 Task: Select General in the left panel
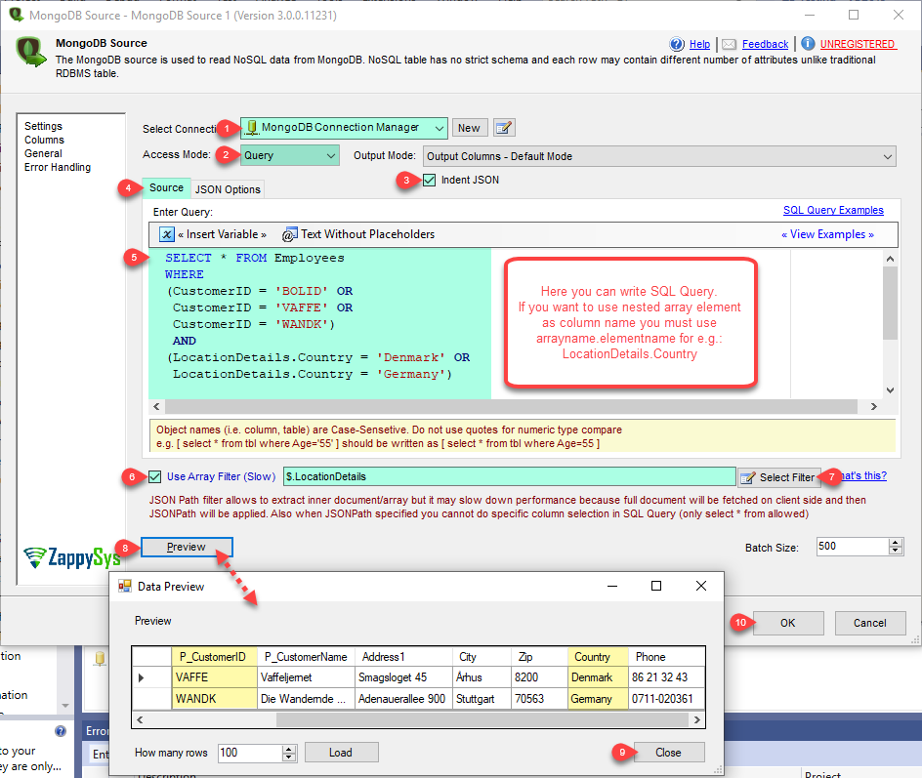(x=43, y=153)
